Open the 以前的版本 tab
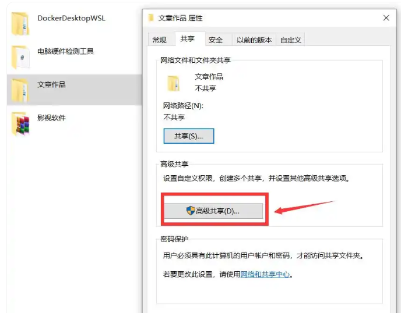The width and height of the screenshot is (401, 313). pos(254,40)
